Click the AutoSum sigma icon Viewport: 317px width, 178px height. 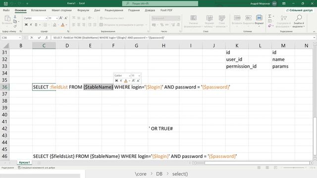269,16
